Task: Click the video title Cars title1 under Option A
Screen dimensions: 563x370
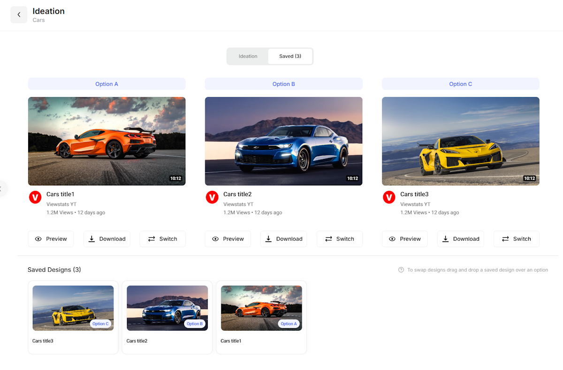Action: tap(61, 194)
